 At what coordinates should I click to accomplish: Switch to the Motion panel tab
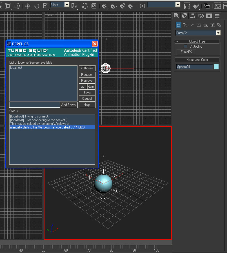tap(201, 16)
